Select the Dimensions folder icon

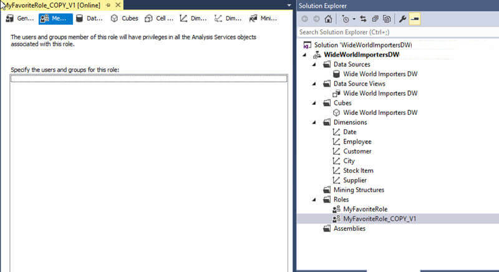(x=327, y=122)
